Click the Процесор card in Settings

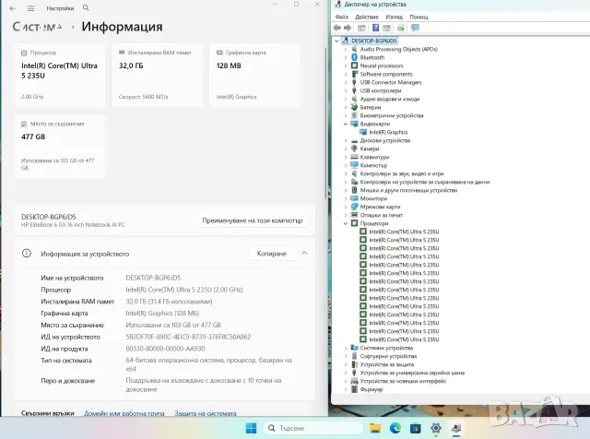[59, 75]
